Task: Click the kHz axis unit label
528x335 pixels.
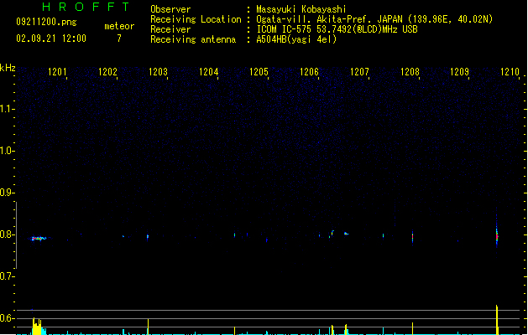Action: tap(8, 68)
